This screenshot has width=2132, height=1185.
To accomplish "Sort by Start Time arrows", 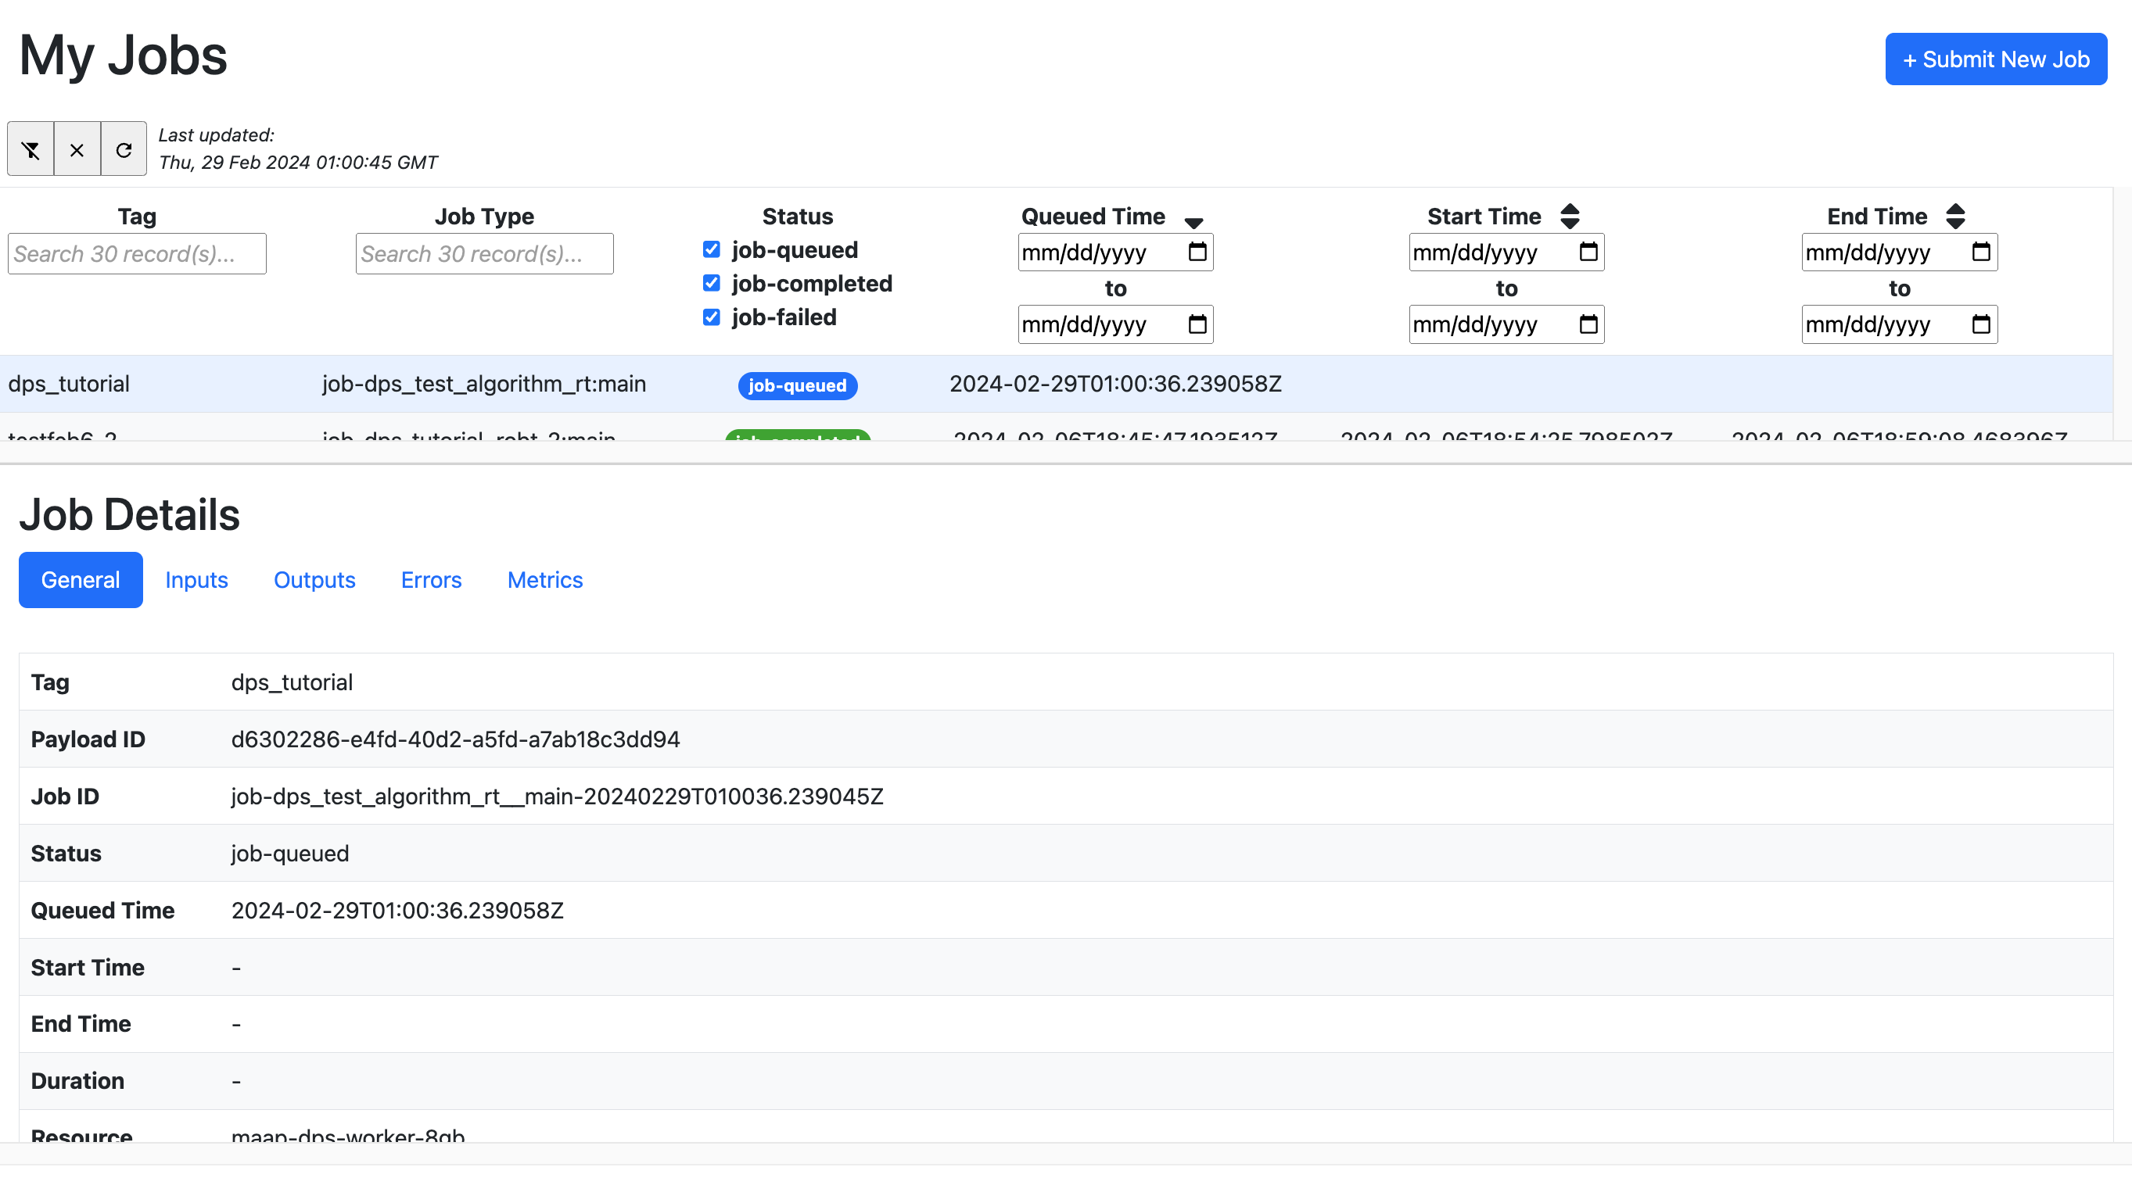I will tap(1570, 216).
